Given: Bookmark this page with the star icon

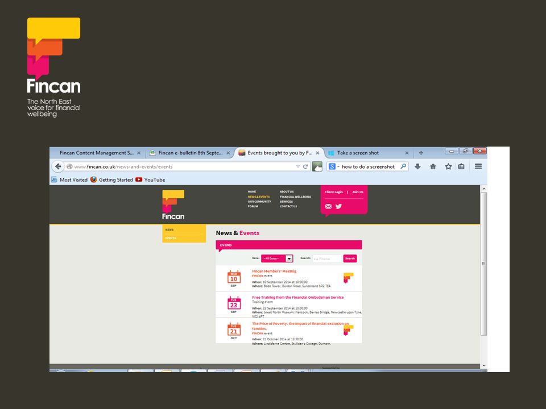Looking at the screenshot, I should (448, 166).
